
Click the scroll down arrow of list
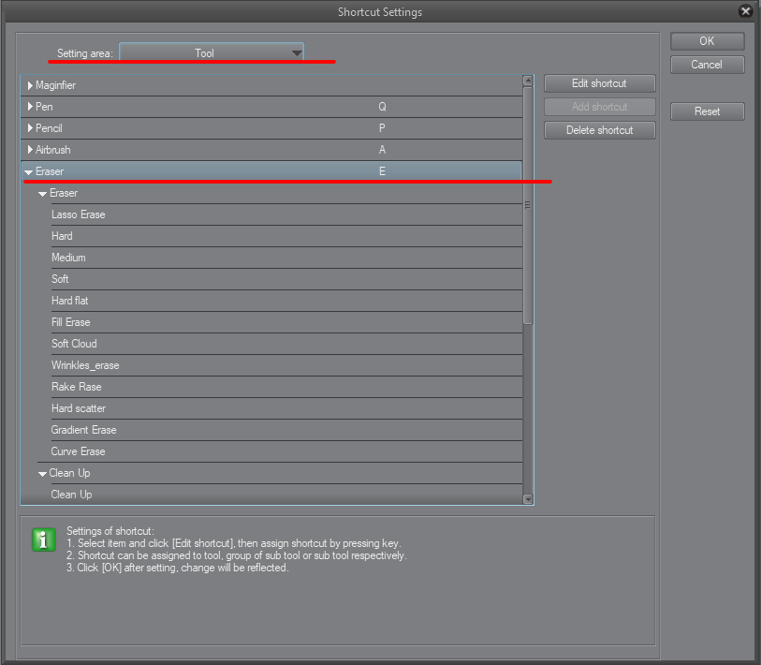(528, 499)
